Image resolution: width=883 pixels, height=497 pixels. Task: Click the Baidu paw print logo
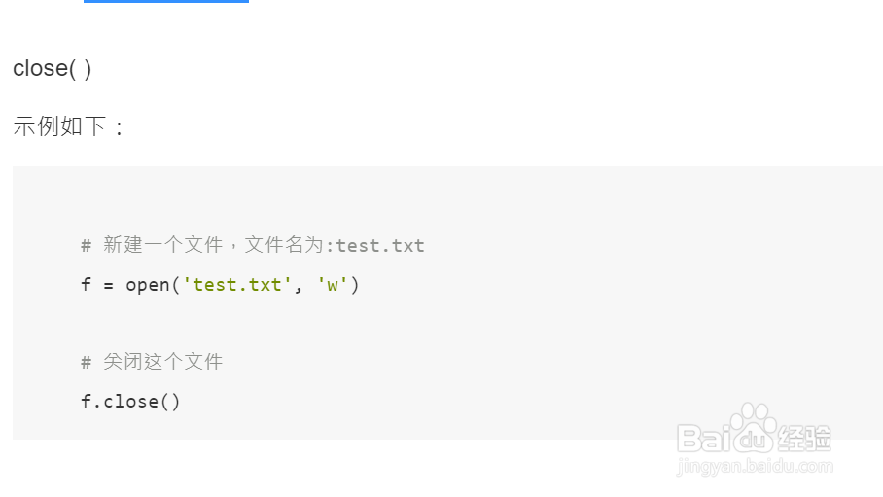pyautogui.click(x=753, y=428)
